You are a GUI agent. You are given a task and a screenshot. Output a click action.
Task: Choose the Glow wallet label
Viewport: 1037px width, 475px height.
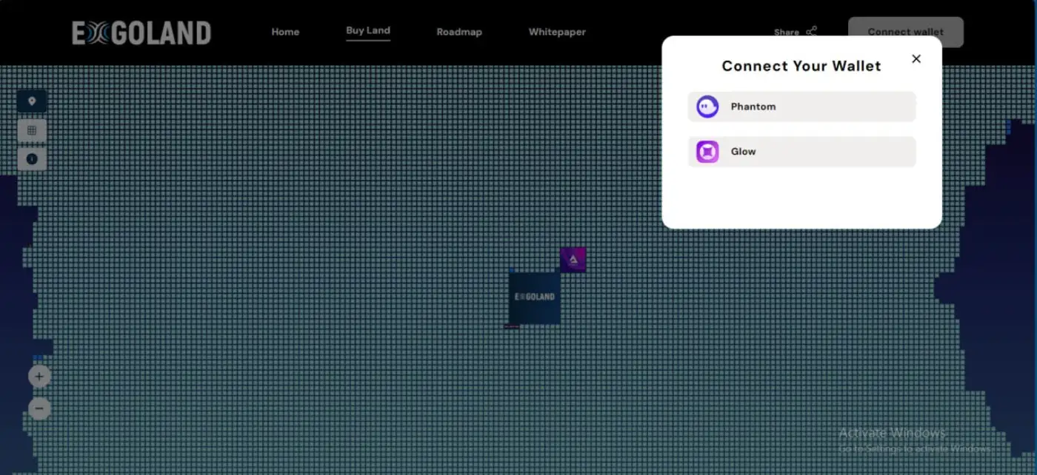coord(743,152)
